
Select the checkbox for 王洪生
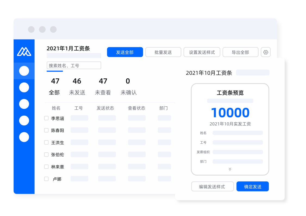point(46,142)
